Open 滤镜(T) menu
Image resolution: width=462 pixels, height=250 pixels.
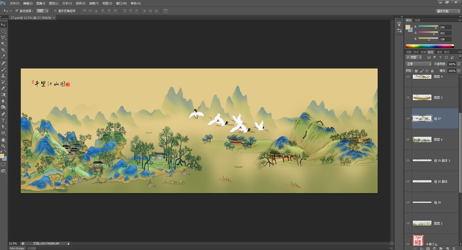point(94,3)
